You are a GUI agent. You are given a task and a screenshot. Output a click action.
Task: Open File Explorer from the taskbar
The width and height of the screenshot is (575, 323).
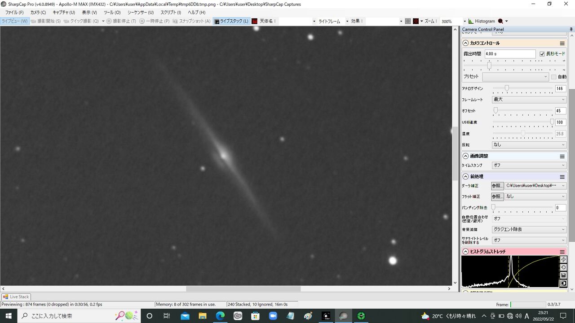(202, 316)
